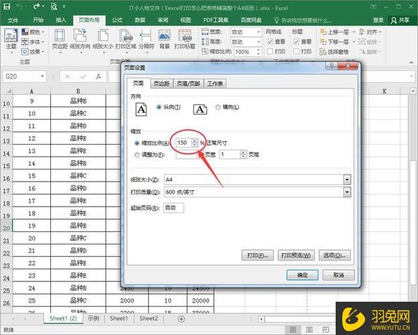Open the 视图 View ribbon tab
Image resolution: width=418 pixels, height=335 pixels.
click(186, 20)
